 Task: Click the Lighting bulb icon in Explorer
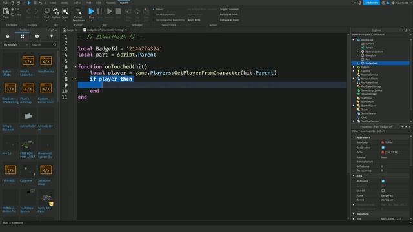pyautogui.click(x=358, y=71)
